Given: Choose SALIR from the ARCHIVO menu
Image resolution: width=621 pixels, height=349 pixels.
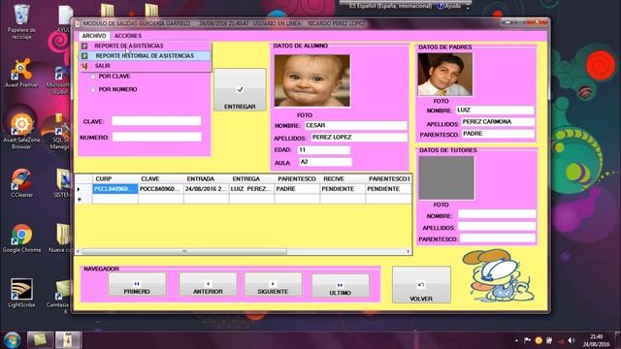Looking at the screenshot, I should [145, 66].
